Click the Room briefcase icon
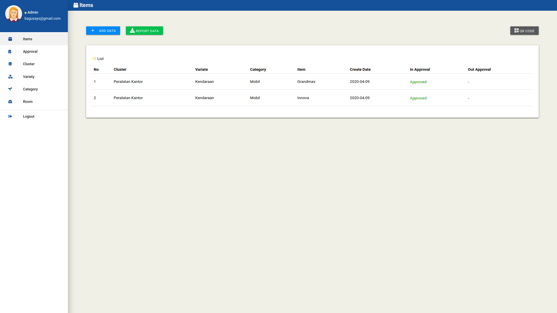The image size is (557, 313). (10, 102)
